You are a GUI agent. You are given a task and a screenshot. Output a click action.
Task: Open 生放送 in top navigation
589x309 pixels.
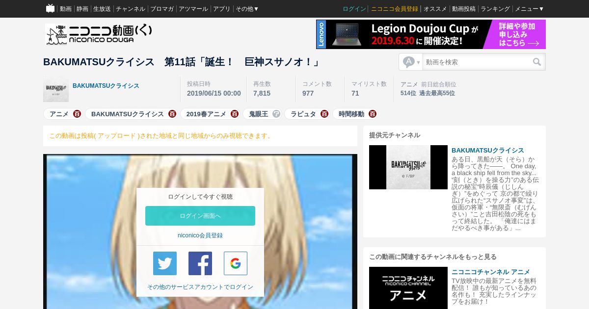point(102,9)
